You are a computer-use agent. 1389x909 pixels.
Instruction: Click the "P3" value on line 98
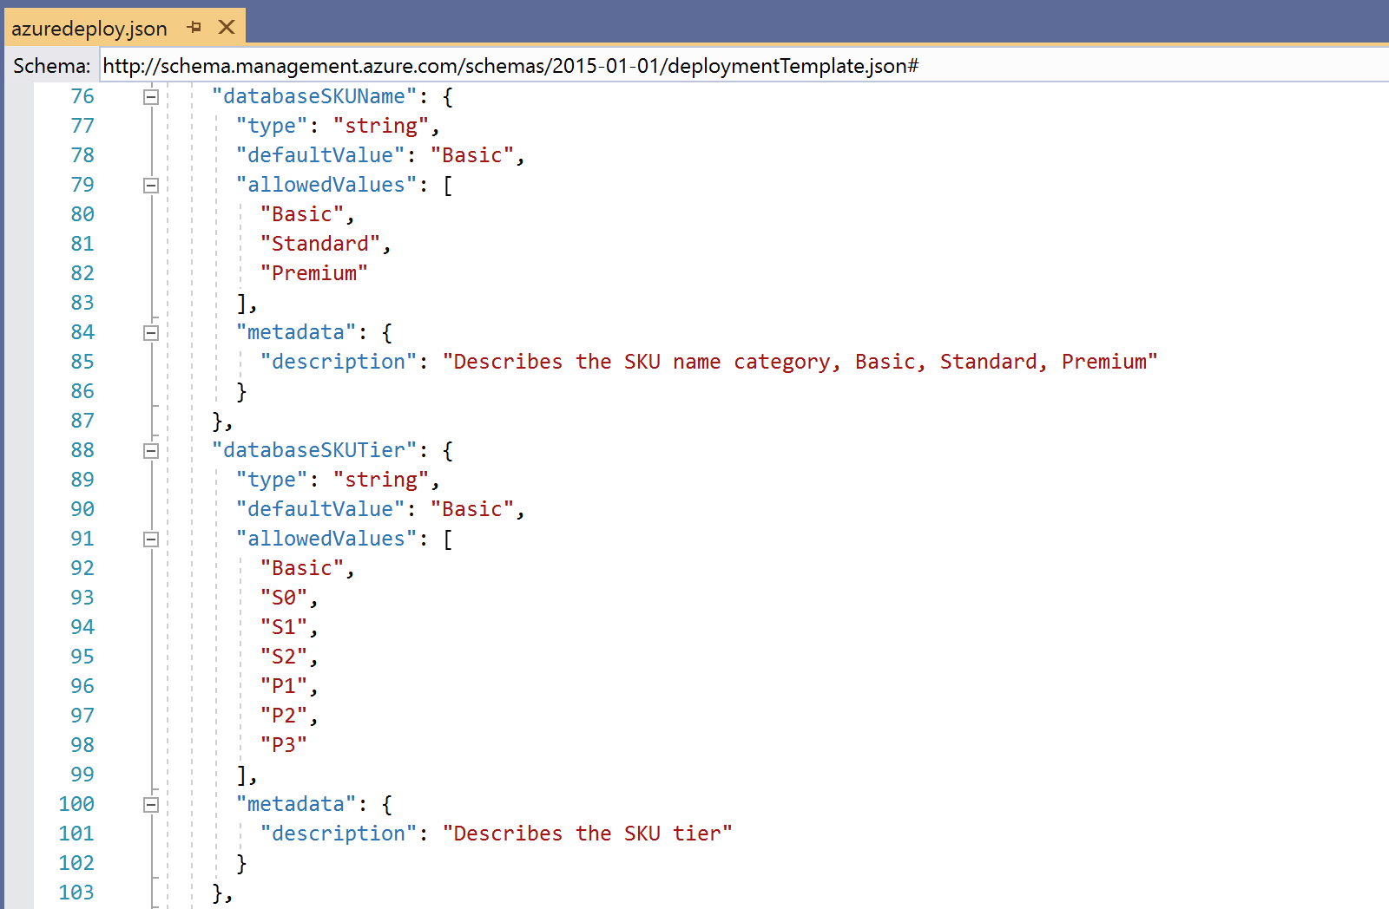284,745
